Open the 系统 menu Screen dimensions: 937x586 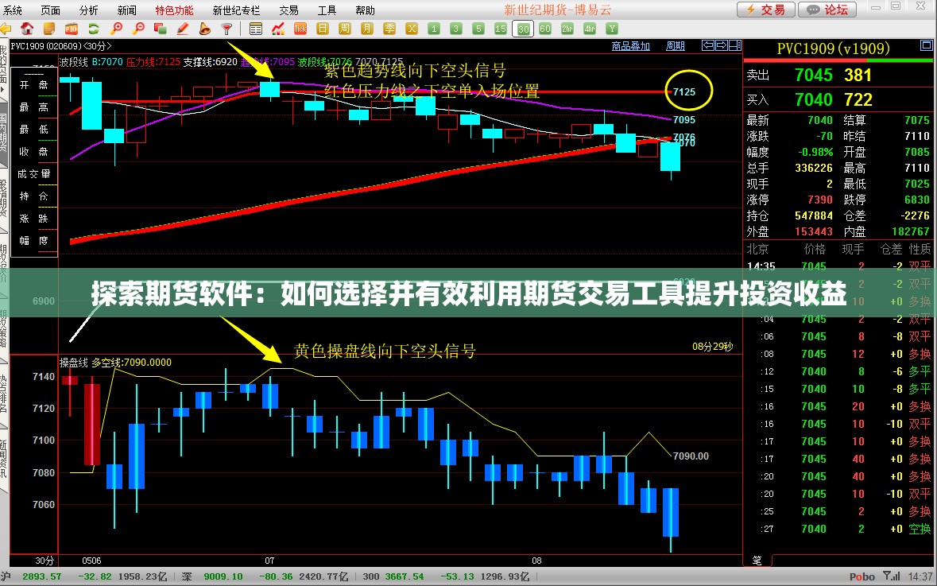pos(12,10)
